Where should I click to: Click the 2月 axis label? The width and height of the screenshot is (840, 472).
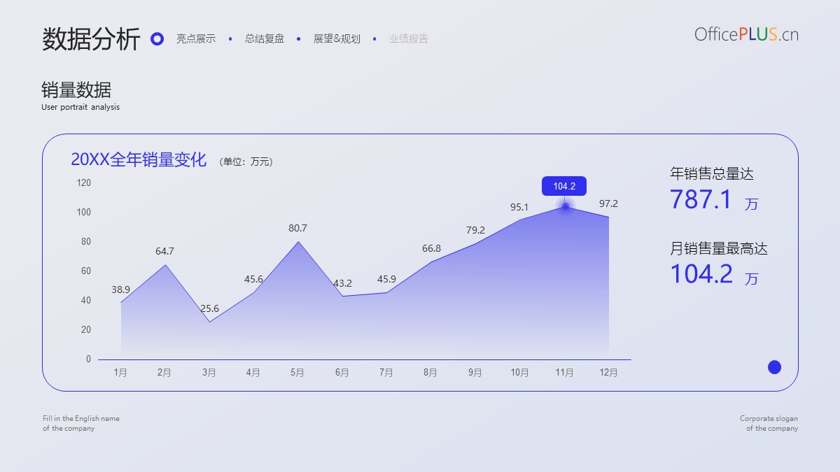(164, 373)
